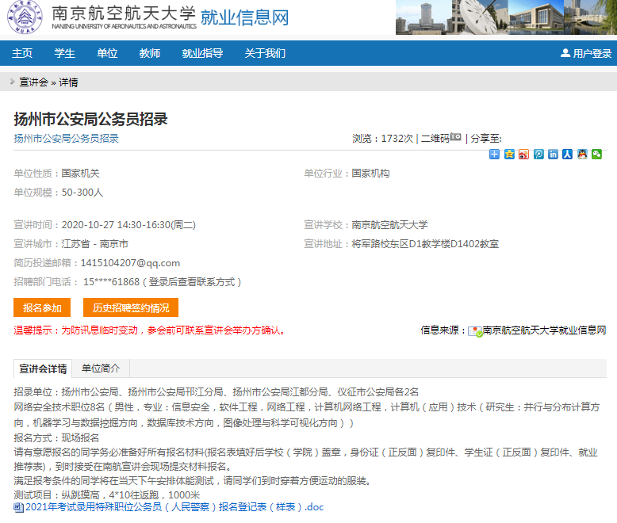Open the 用户登录 link
The image size is (617, 523).
point(592,53)
